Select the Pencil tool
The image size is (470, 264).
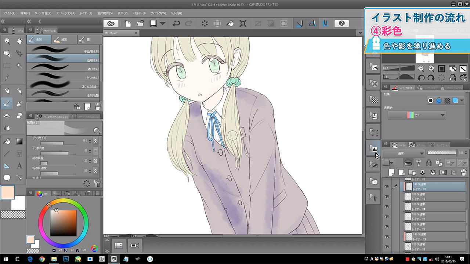19,91
